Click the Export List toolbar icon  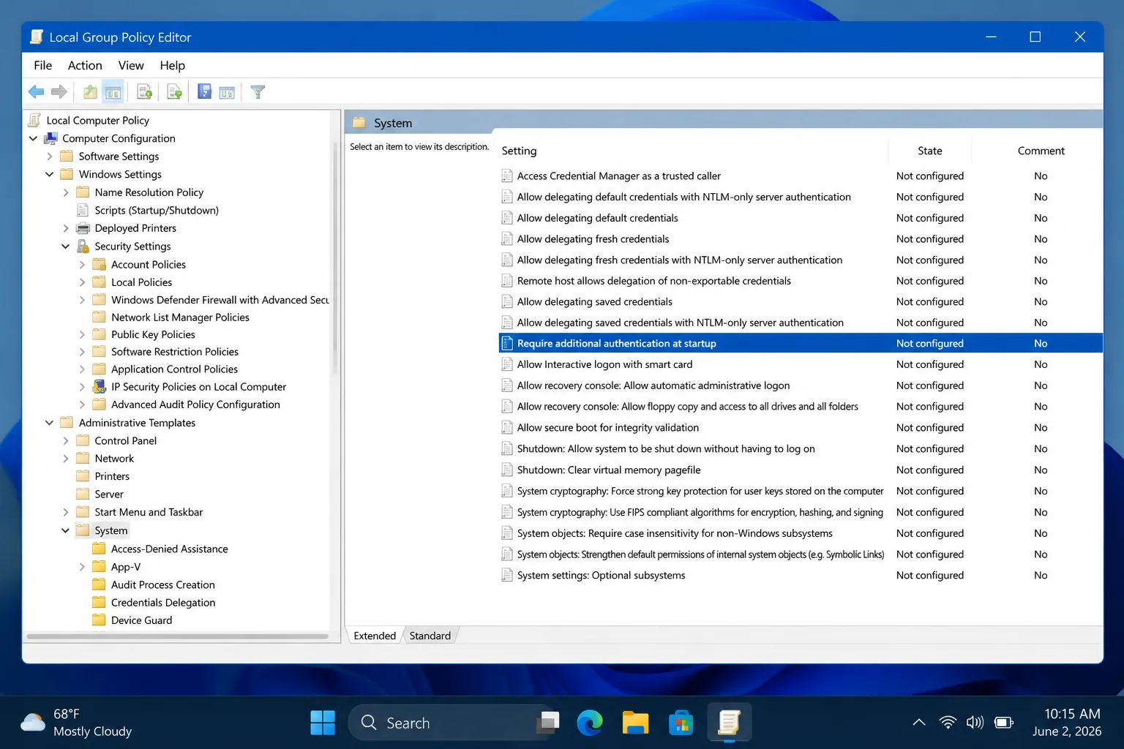[174, 92]
